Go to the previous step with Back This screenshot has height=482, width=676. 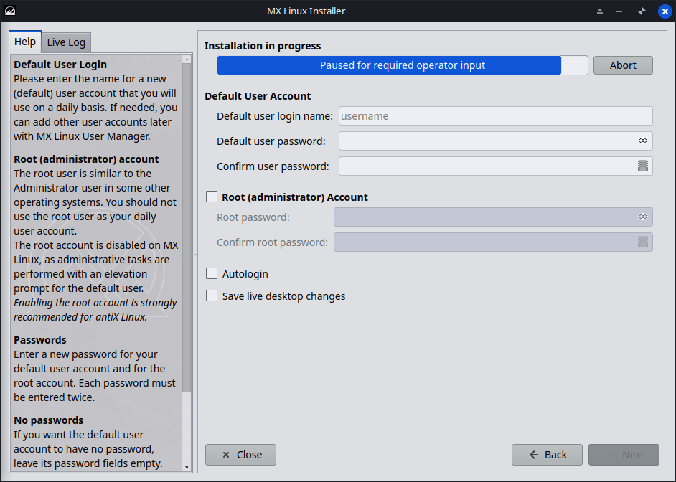point(548,455)
